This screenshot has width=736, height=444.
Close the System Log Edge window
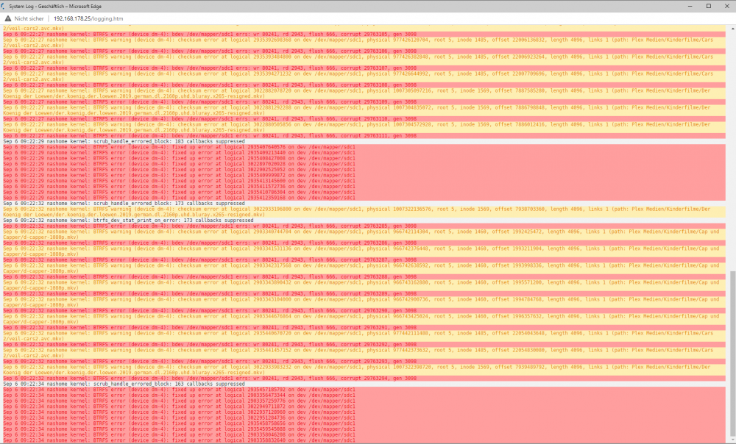pos(726,6)
